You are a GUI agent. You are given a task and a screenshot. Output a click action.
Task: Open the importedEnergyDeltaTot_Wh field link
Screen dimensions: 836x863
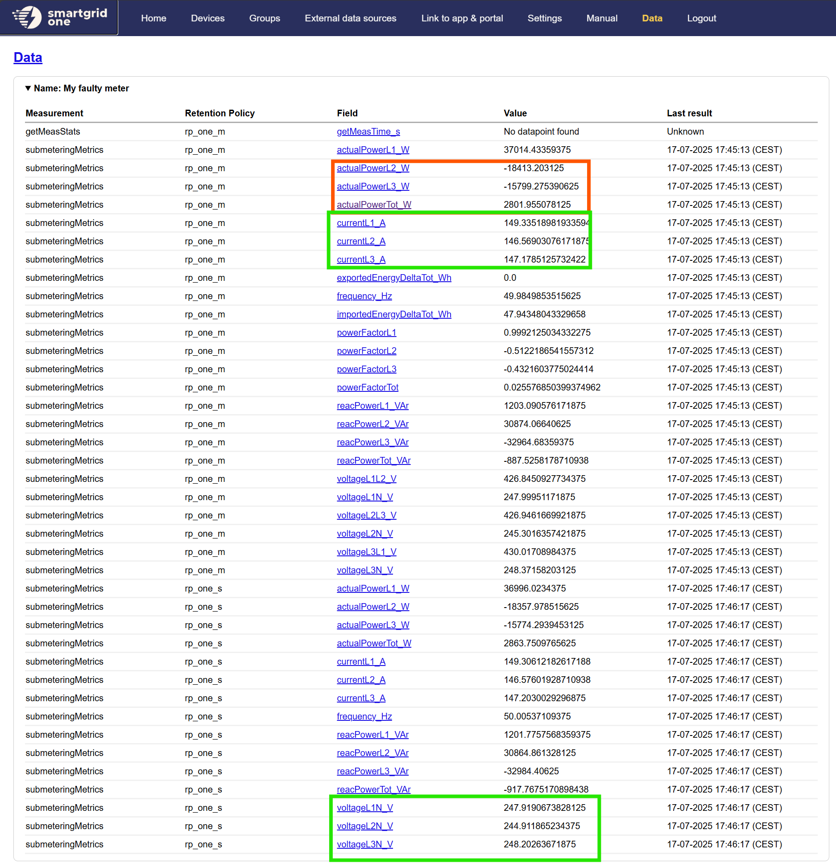[x=393, y=314]
